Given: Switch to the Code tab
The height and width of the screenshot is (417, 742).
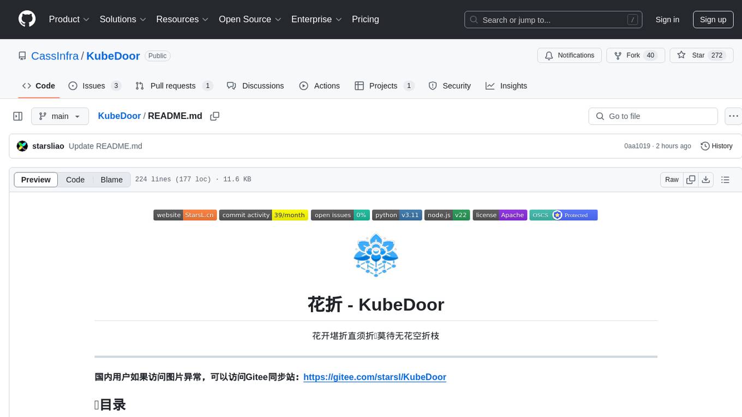Looking at the screenshot, I should coord(39,86).
